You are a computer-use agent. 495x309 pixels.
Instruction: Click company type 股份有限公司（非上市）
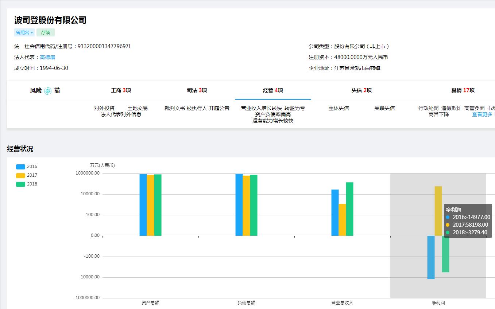(363, 46)
